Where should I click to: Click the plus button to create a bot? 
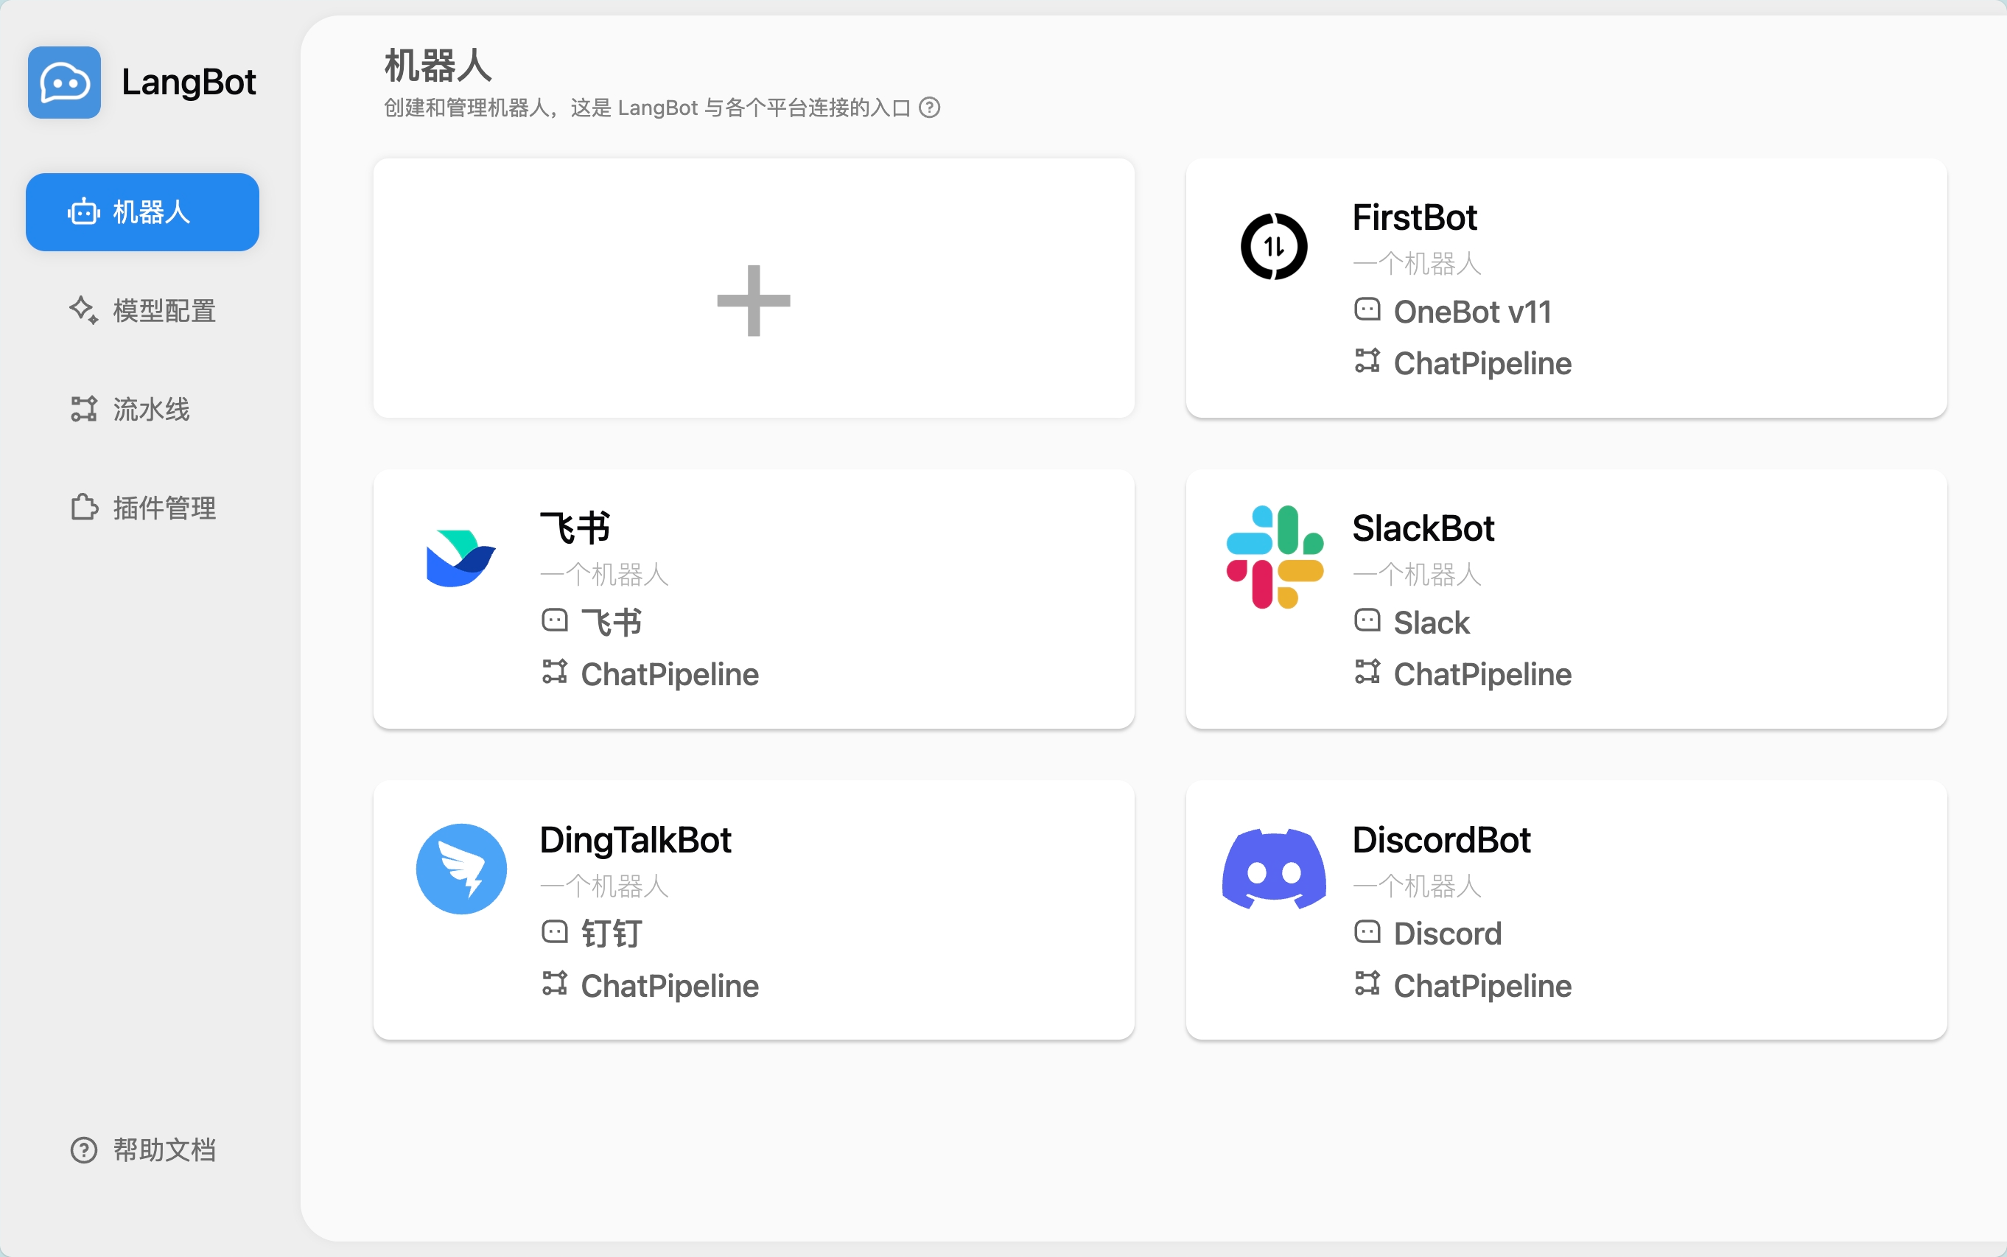[753, 301]
